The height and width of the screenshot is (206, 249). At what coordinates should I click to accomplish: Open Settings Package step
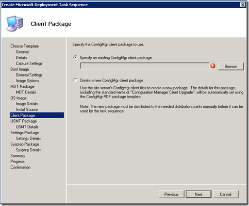(x=25, y=133)
